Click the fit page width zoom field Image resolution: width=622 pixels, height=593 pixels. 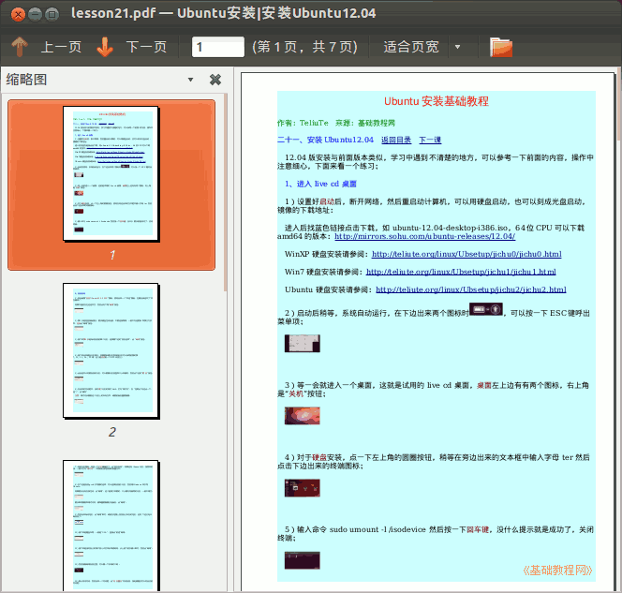point(410,47)
